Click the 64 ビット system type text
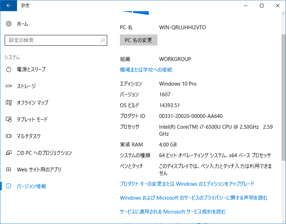 tap(215, 155)
